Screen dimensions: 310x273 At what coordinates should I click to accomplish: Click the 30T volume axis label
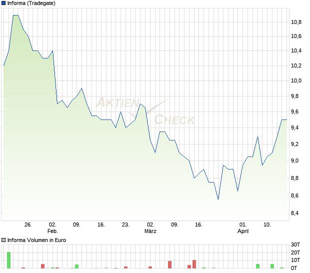click(x=295, y=244)
